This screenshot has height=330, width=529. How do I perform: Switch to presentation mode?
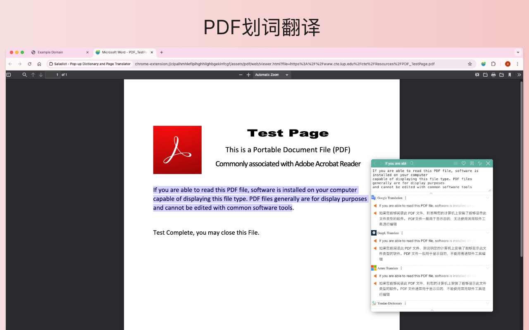pos(477,75)
